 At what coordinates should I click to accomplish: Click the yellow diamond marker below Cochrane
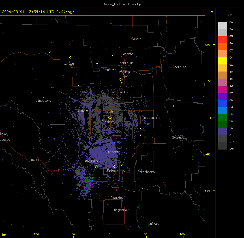click(96, 167)
